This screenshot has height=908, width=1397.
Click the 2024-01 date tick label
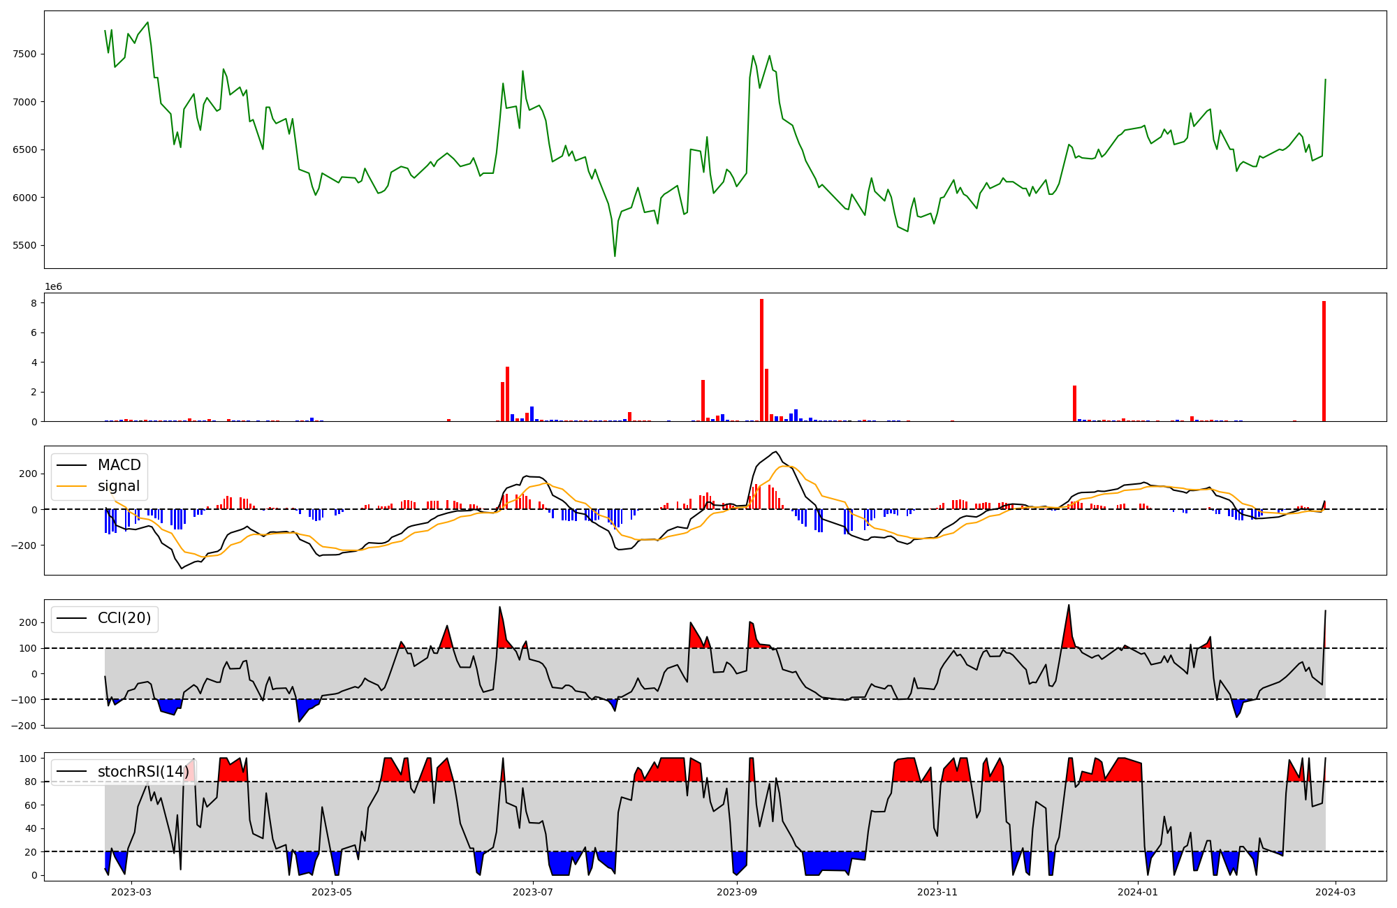point(1139,892)
